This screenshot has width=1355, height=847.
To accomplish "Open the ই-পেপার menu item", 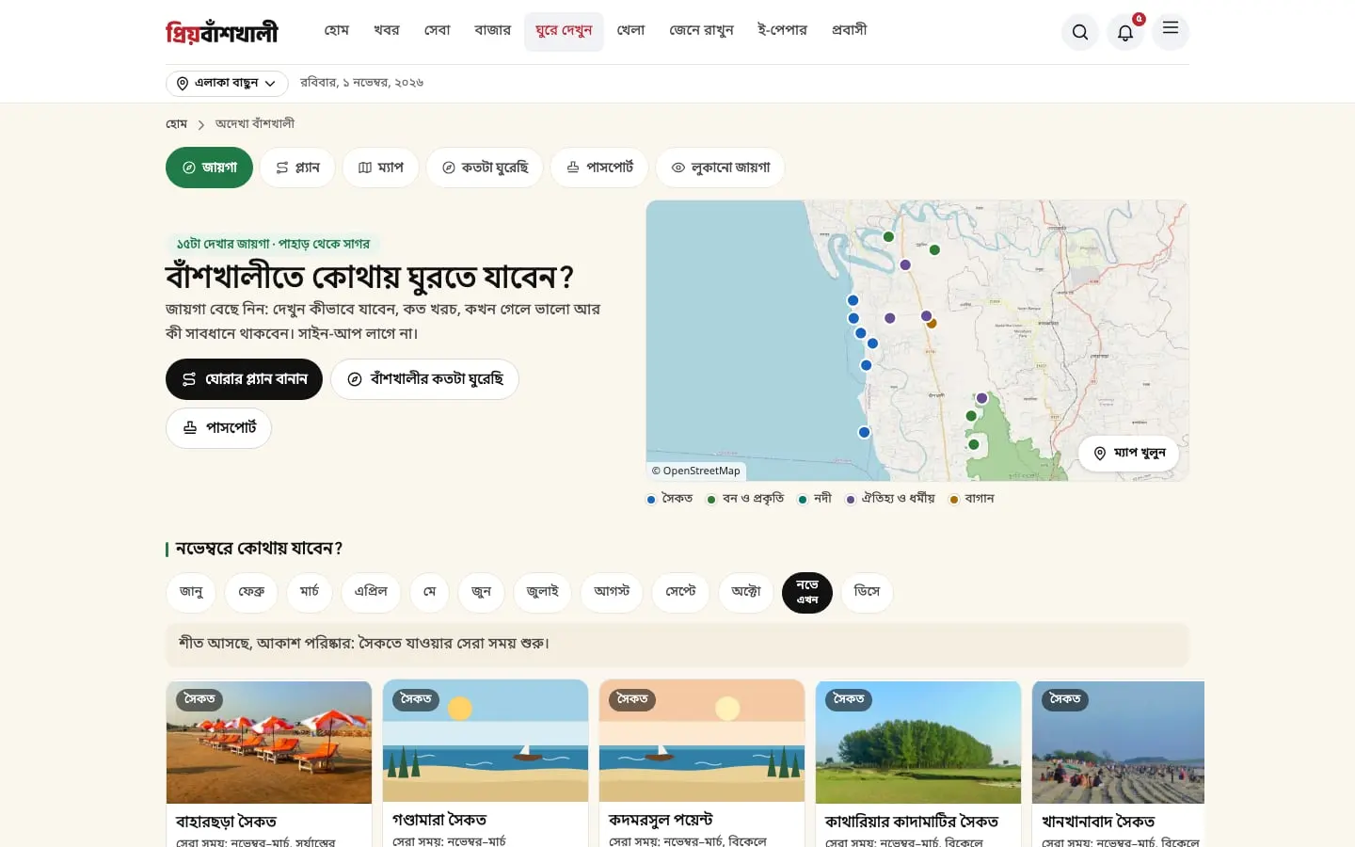I will (782, 31).
